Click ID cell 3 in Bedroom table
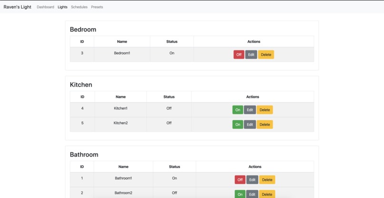The width and height of the screenshot is (384, 198). tap(82, 54)
